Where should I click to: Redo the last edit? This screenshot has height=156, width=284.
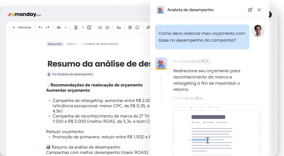pyautogui.click(x=47, y=27)
